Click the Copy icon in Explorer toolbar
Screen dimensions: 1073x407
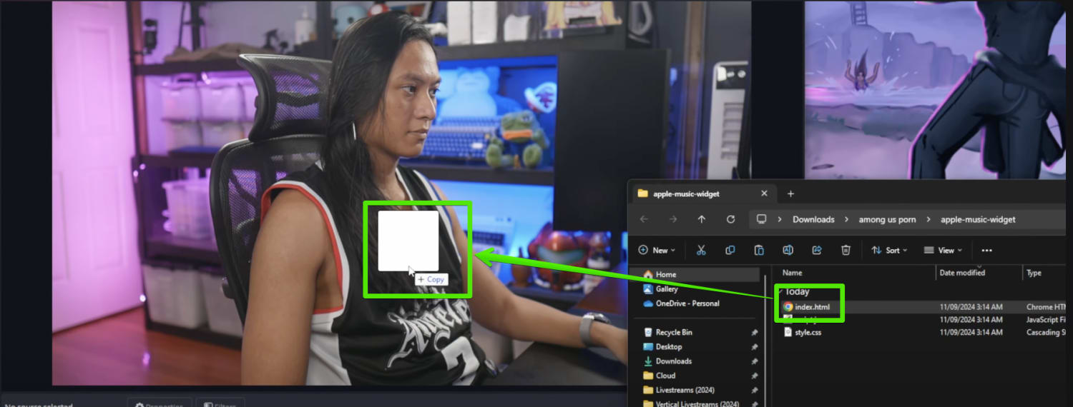(730, 250)
